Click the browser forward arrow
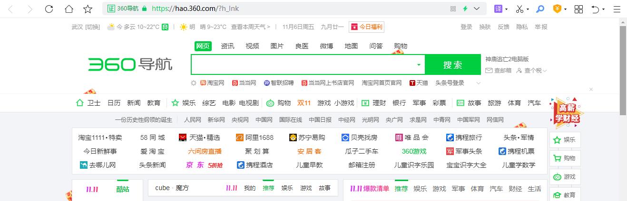Screen dimensions: 627x201 click(30, 9)
